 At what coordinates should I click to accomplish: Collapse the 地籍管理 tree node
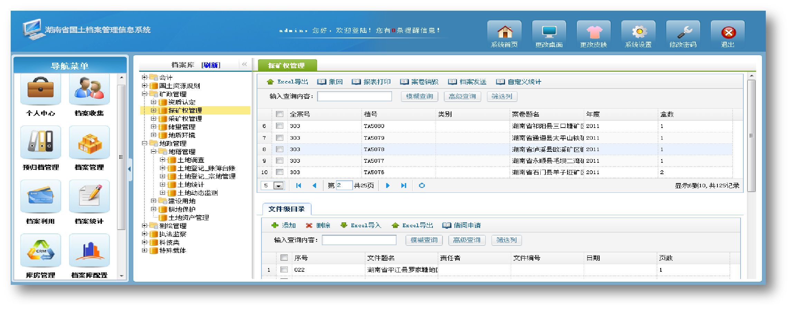coord(153,151)
